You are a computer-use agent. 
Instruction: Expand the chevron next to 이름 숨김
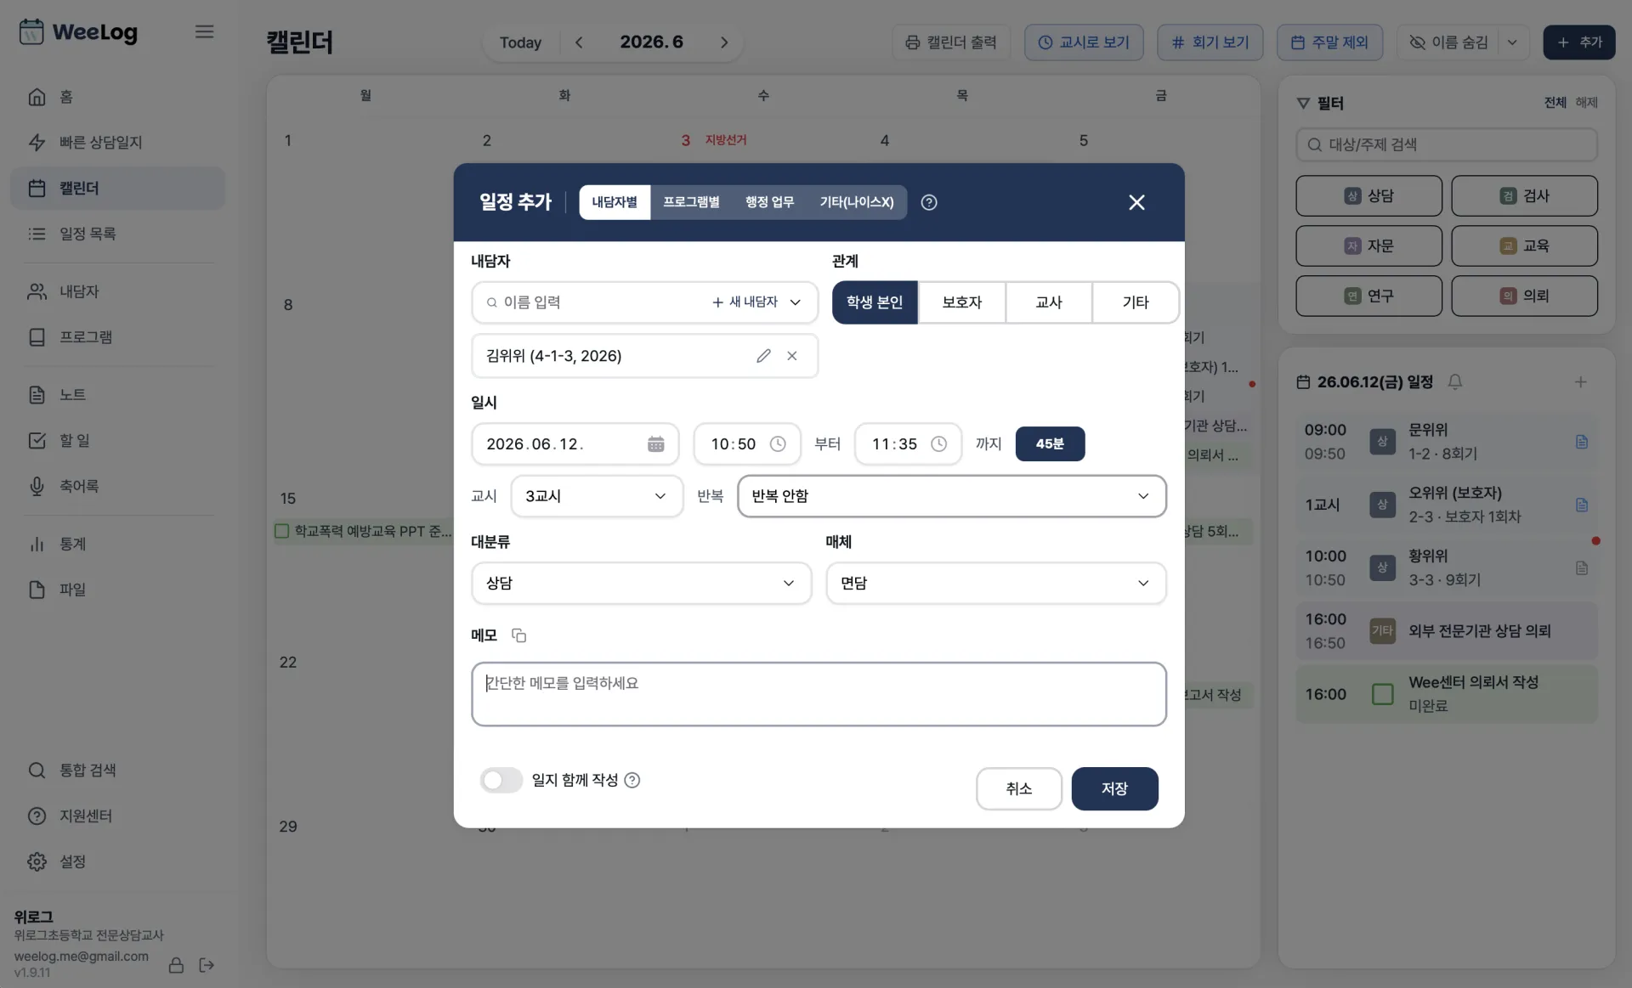(1512, 42)
